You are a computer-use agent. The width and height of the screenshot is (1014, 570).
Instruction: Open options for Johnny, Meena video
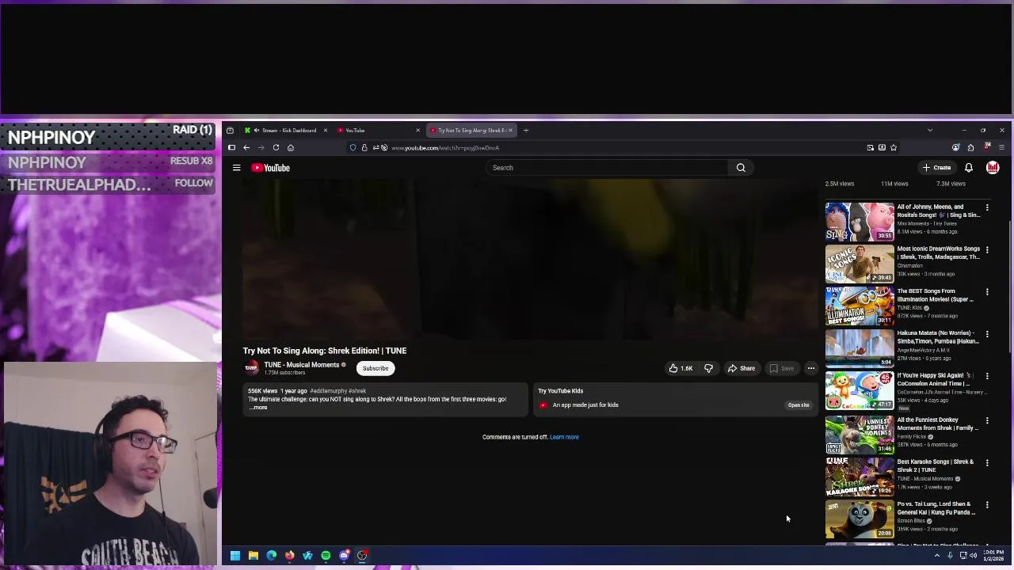pyautogui.click(x=987, y=207)
